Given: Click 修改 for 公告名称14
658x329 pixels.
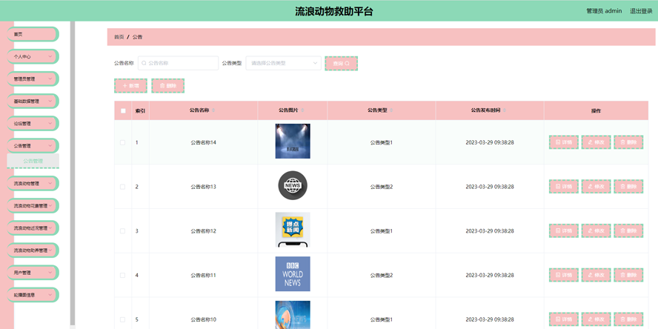Looking at the screenshot, I should pyautogui.click(x=596, y=142).
